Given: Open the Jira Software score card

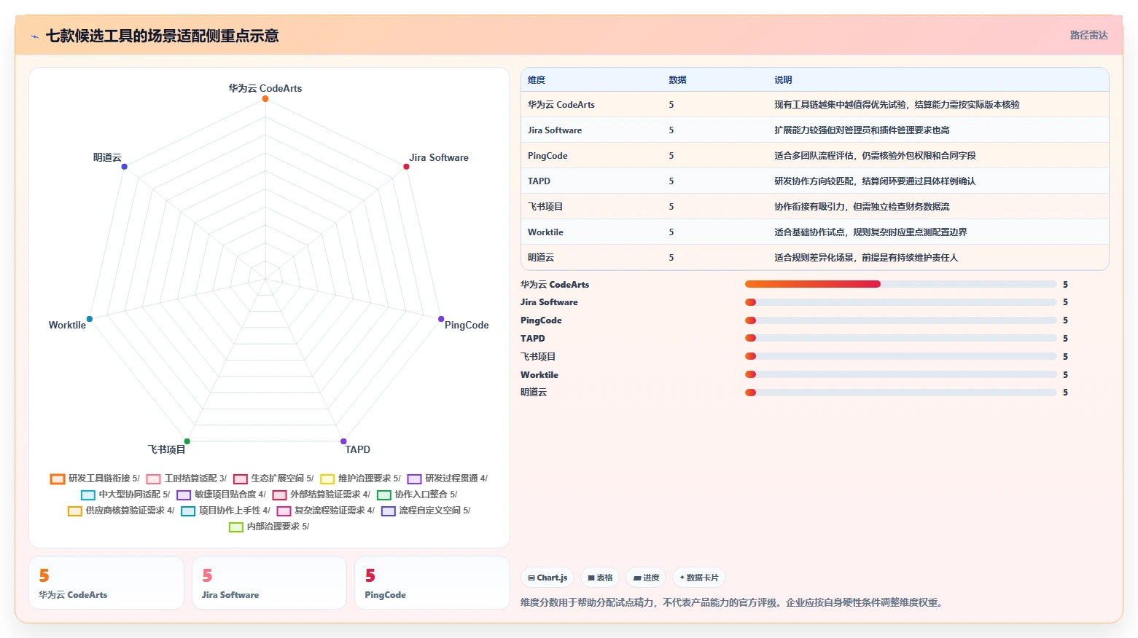Looking at the screenshot, I should coord(269,583).
